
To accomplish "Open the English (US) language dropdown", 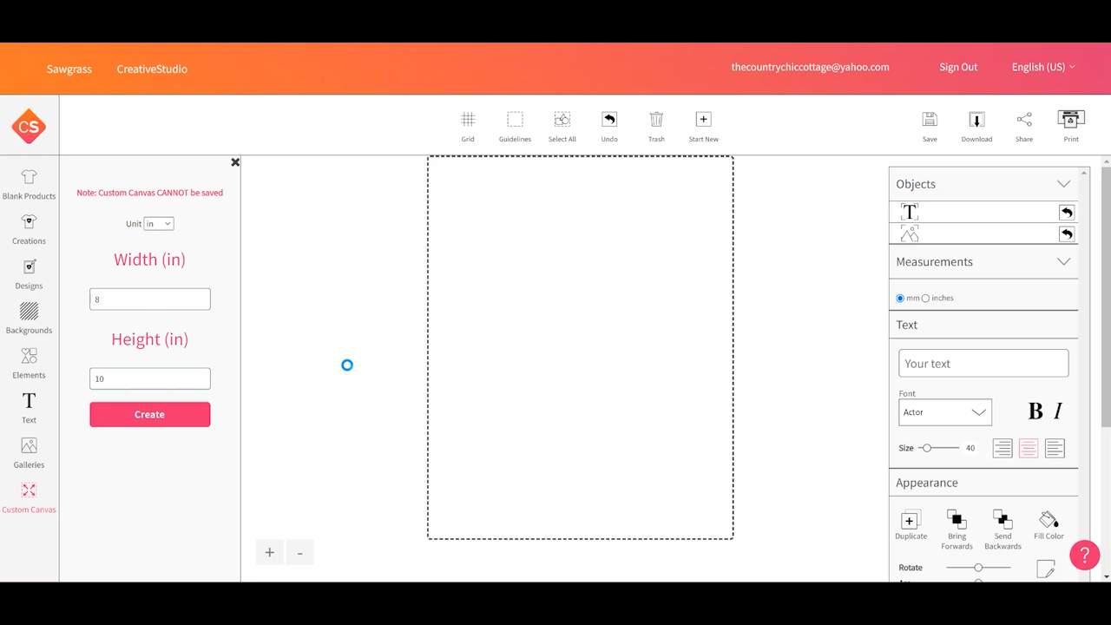I will point(1043,67).
